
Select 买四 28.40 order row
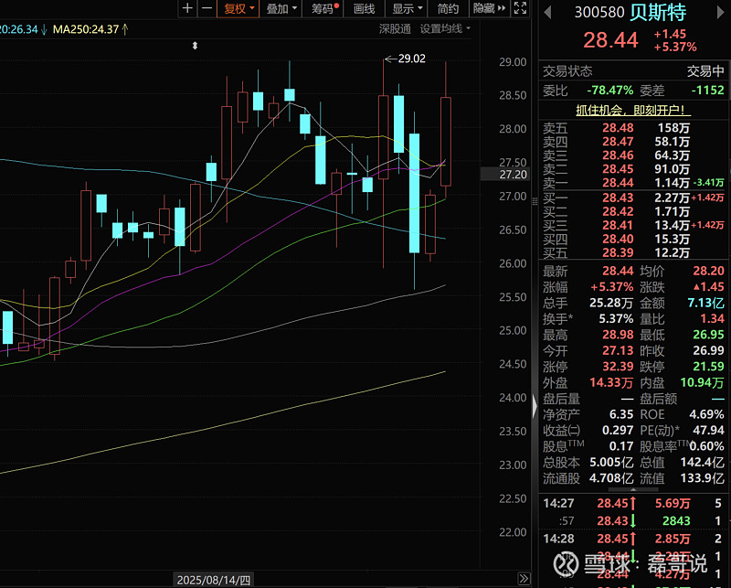(x=633, y=239)
